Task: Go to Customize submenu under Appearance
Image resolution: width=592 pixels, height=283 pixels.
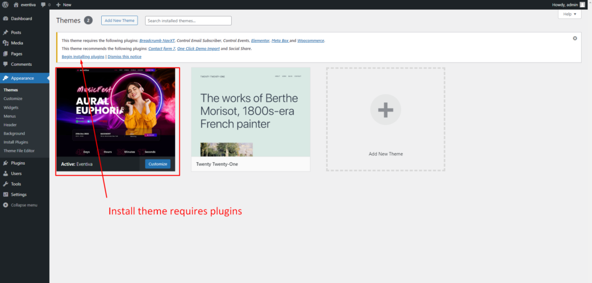Action: [13, 99]
